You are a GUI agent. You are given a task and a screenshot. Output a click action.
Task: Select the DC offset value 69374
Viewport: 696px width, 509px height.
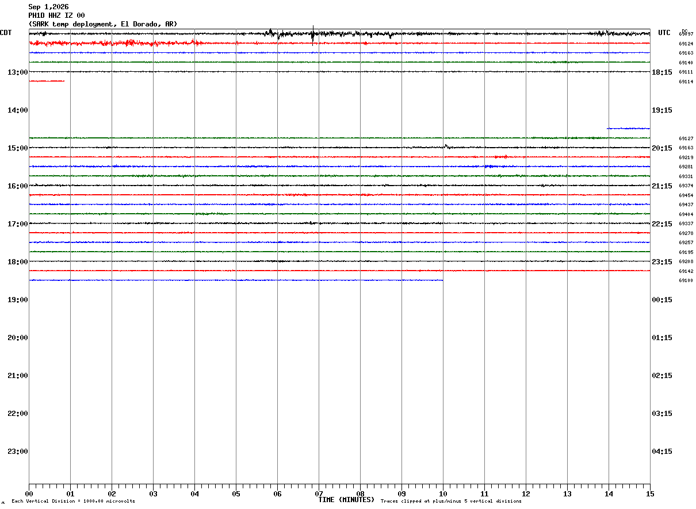pyautogui.click(x=686, y=186)
